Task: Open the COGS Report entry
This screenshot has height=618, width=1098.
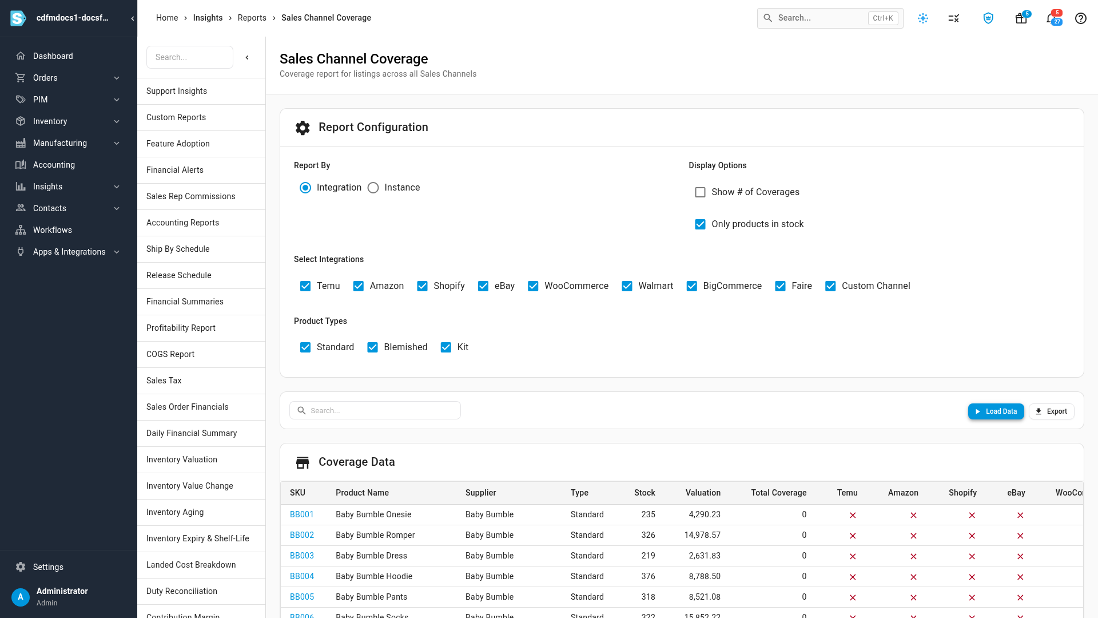Action: (x=201, y=354)
